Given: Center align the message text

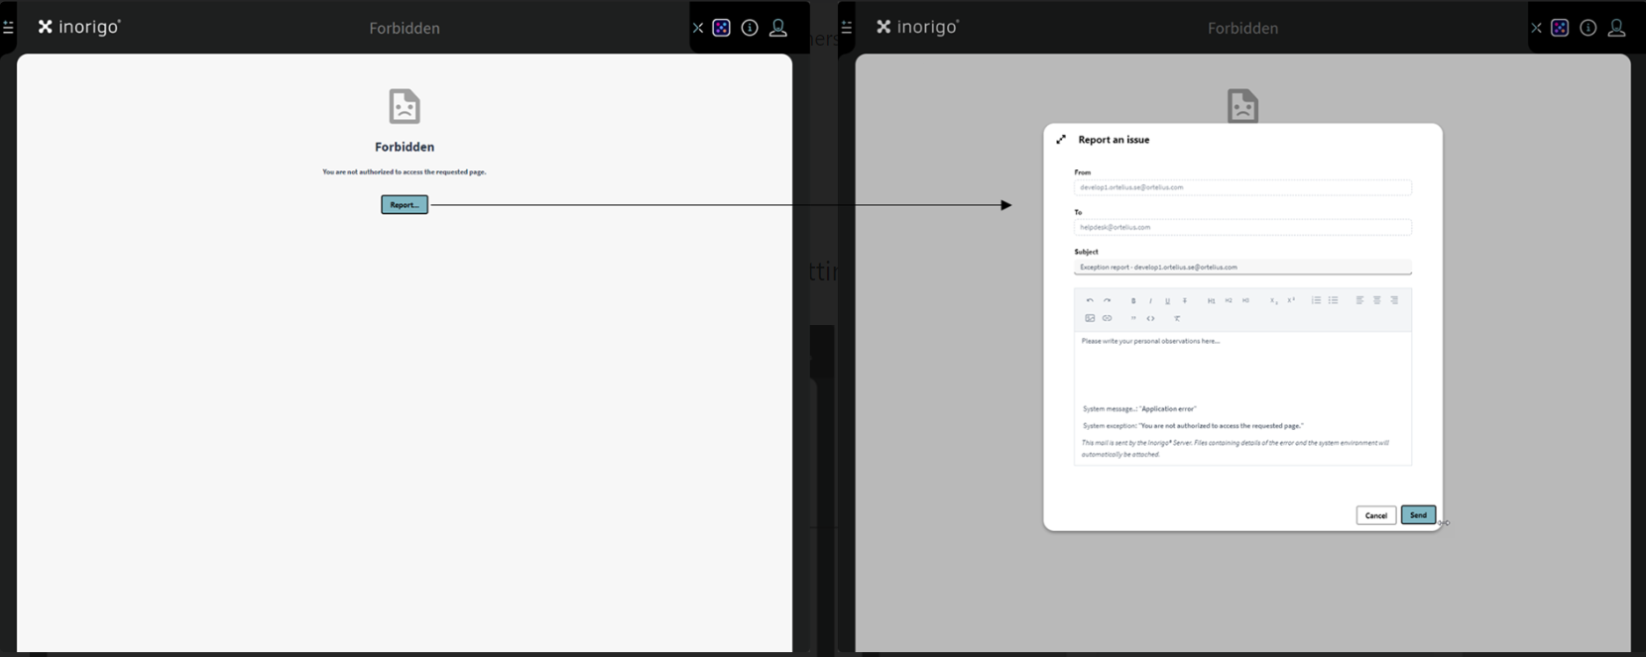Looking at the screenshot, I should (1377, 300).
